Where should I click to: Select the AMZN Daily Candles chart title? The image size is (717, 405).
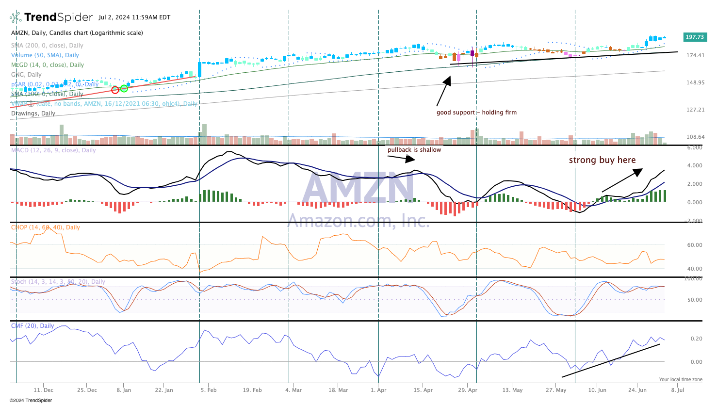[x=77, y=33]
